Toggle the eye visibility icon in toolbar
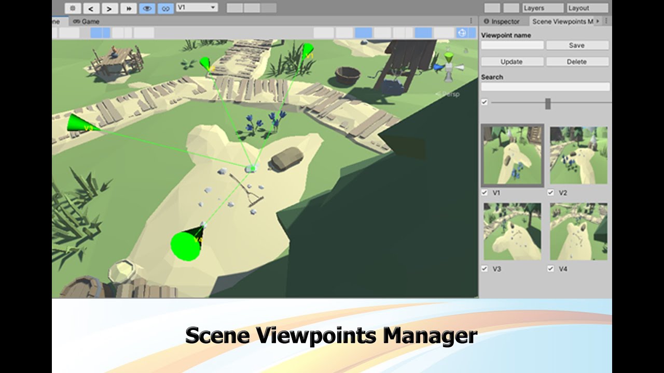 coord(147,8)
